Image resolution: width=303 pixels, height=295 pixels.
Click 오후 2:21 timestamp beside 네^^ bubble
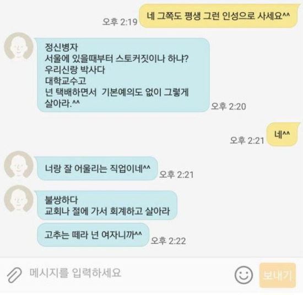click(x=247, y=140)
